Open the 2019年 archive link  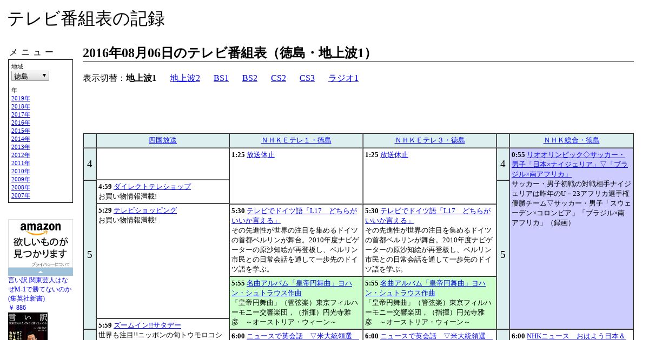click(21, 99)
